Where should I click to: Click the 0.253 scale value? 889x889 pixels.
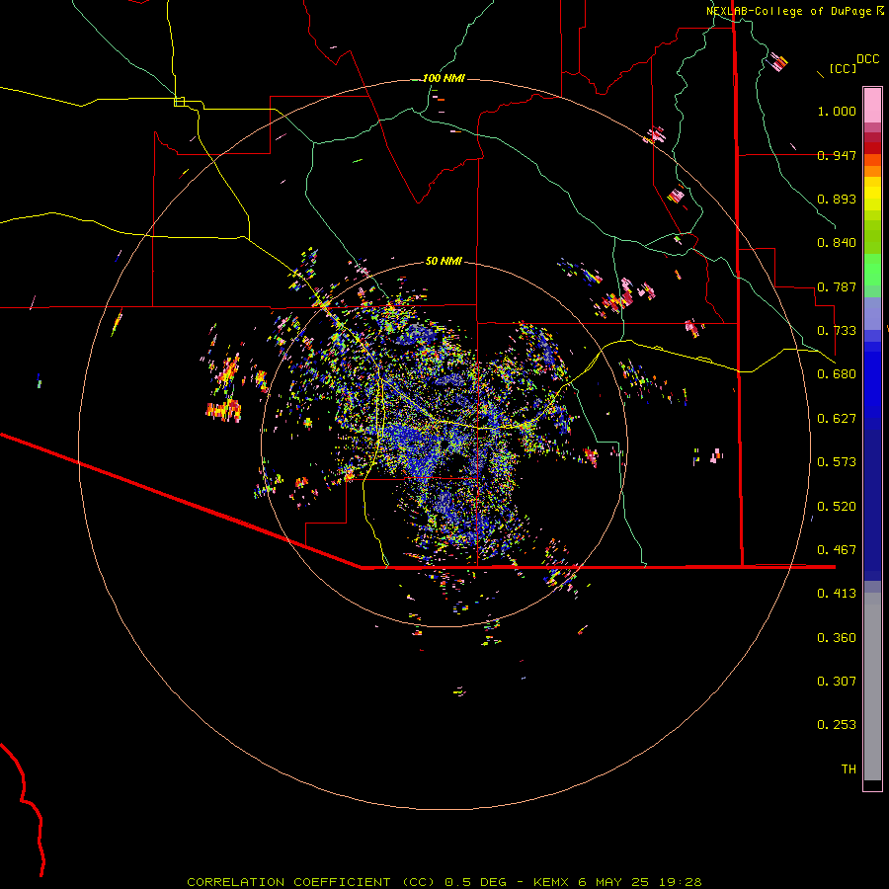point(837,725)
